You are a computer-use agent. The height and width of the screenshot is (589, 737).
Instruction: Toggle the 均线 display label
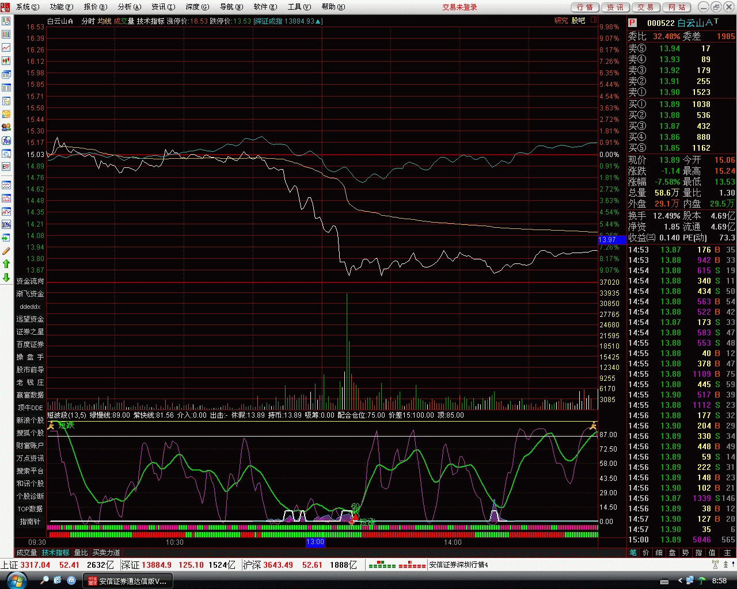pyautogui.click(x=104, y=21)
